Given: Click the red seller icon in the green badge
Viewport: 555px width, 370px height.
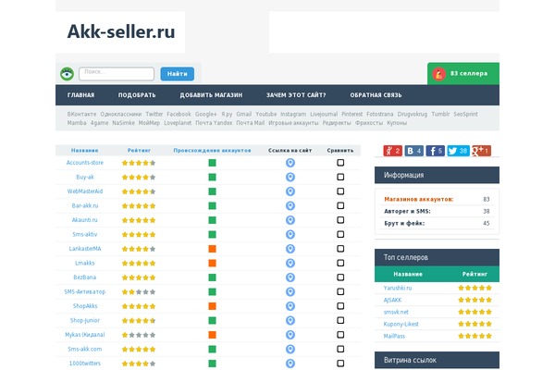Looking at the screenshot, I should coord(438,74).
